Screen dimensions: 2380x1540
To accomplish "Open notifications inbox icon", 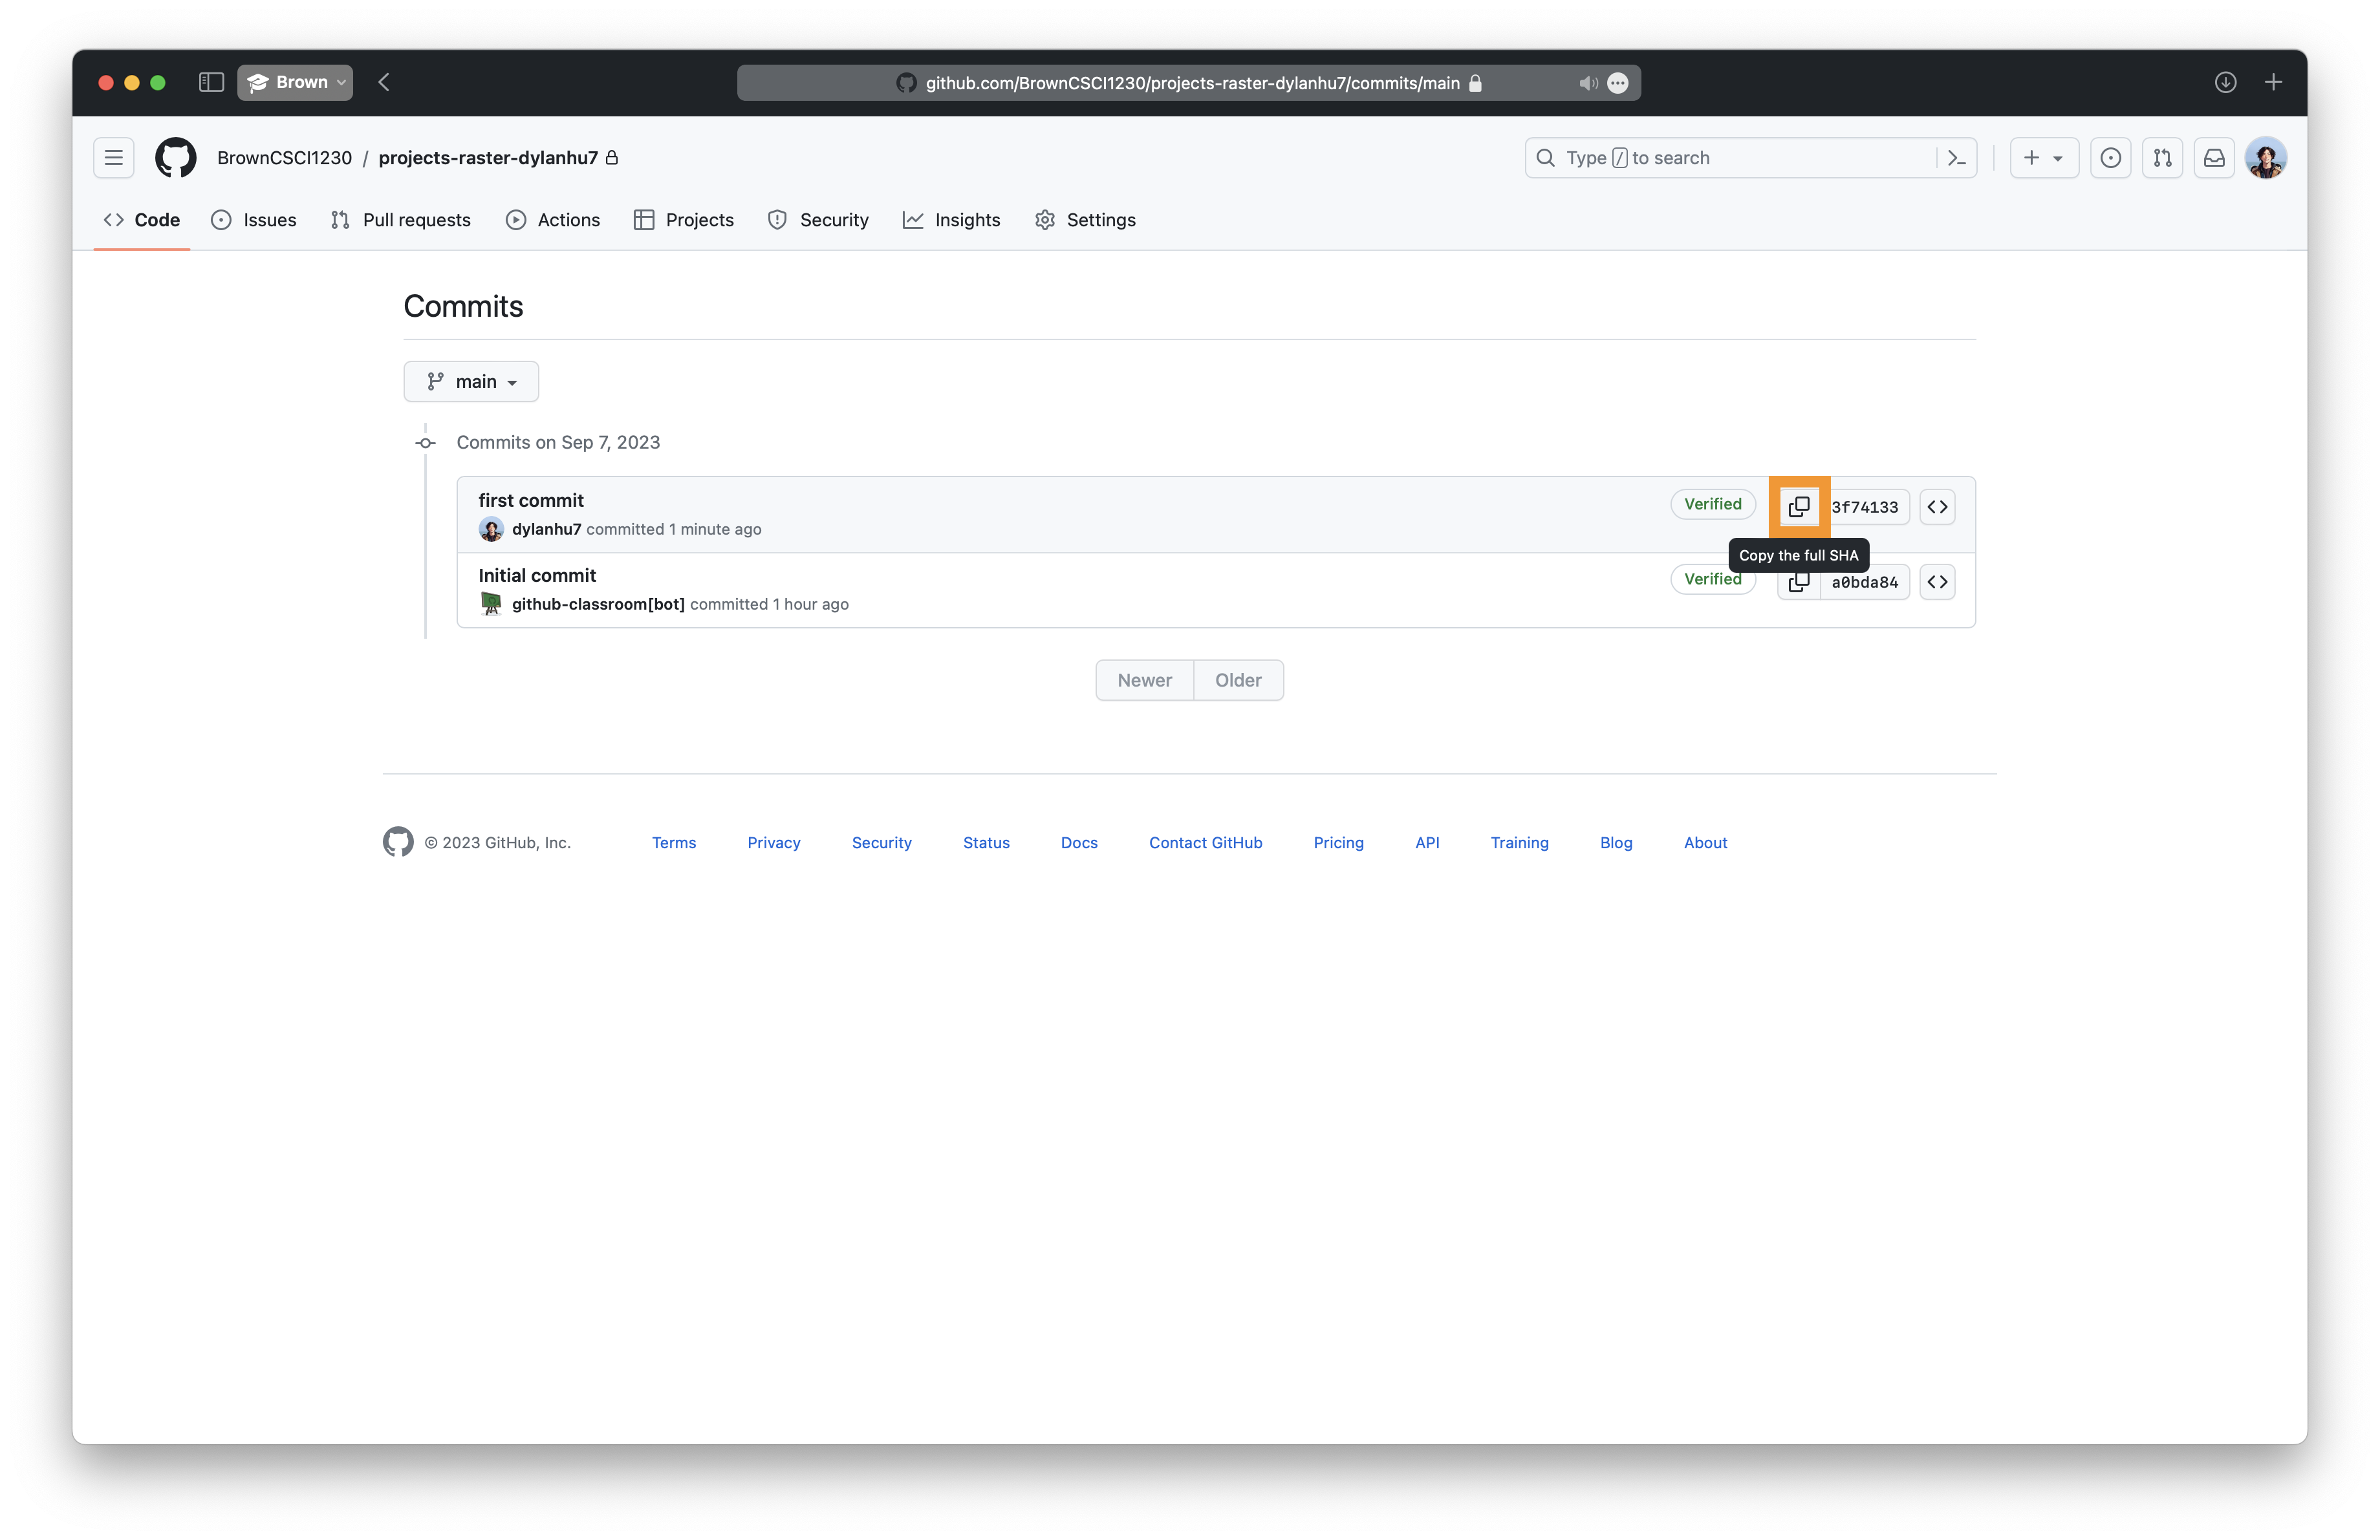I will 2214,158.
